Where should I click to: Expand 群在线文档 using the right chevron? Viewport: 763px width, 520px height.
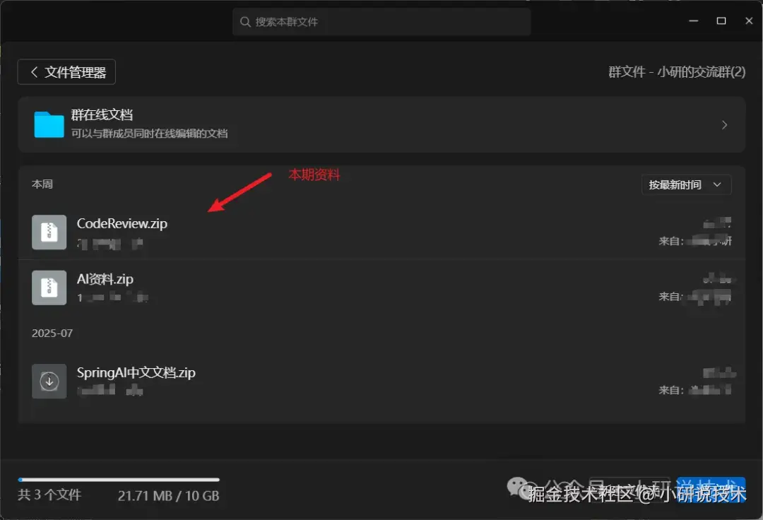[725, 125]
